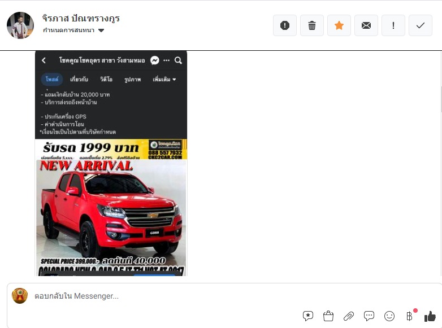This screenshot has height=328, width=442.
Task: Click phone number 088 557 7932
Action: click(x=165, y=152)
